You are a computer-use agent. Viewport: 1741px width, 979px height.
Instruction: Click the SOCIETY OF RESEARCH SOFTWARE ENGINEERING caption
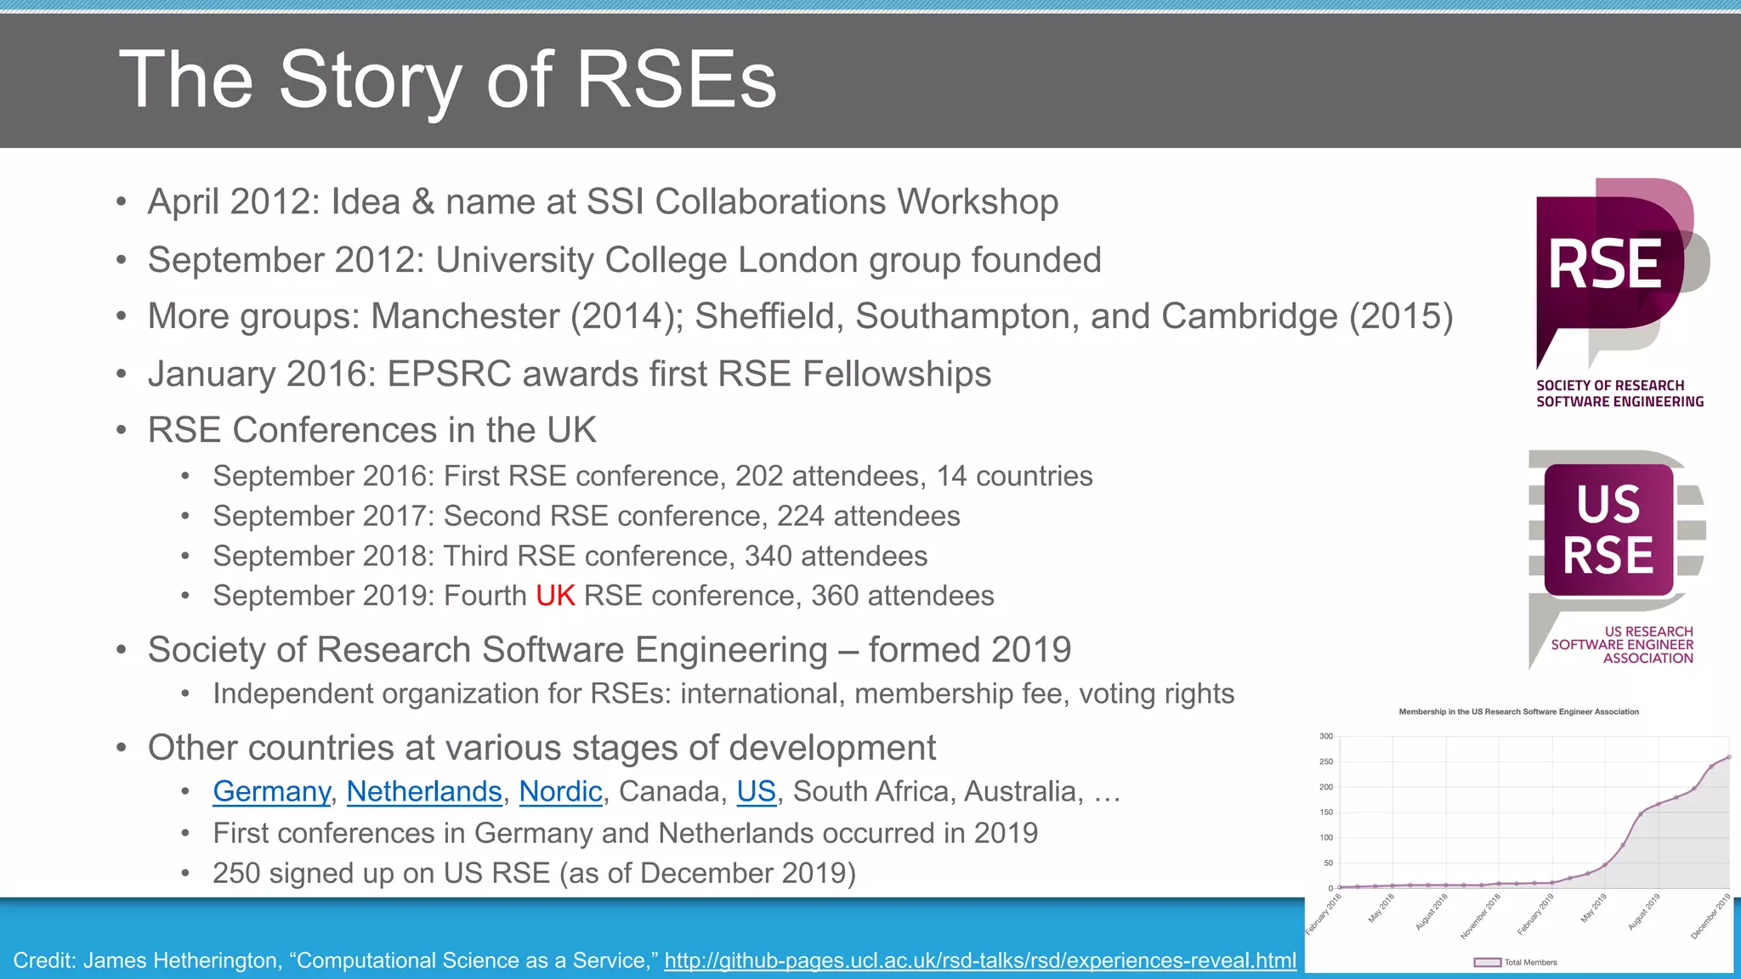[x=1619, y=393]
